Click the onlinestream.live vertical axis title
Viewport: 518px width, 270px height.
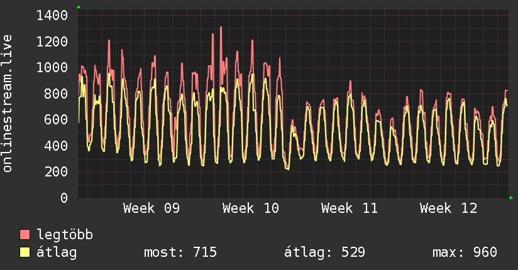[x=8, y=104]
